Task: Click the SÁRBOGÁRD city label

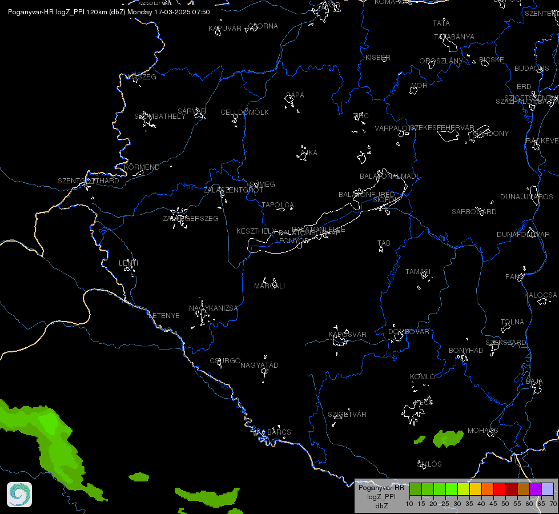Action: tap(474, 212)
